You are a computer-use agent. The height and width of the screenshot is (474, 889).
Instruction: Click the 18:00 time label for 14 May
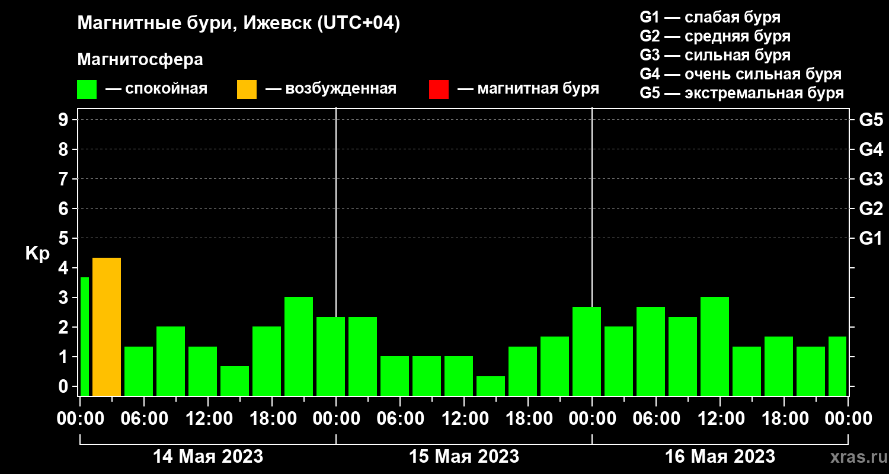[272, 419]
